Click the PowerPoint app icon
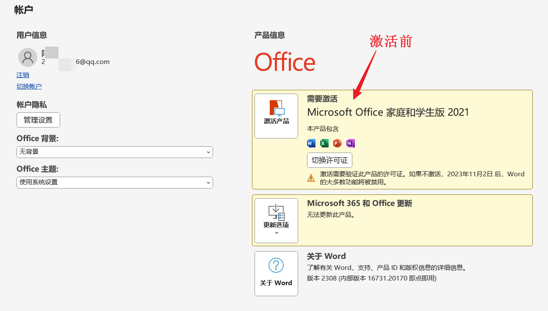Image resolution: width=548 pixels, height=311 pixels. 337,143
